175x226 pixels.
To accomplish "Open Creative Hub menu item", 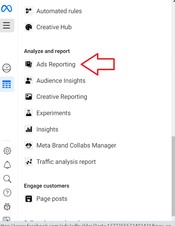I will click(x=54, y=27).
